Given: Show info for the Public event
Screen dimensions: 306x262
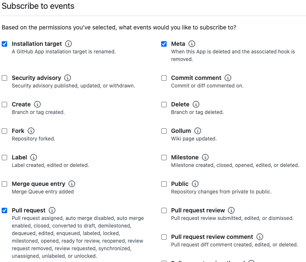Looking at the screenshot, I should 195,184.
